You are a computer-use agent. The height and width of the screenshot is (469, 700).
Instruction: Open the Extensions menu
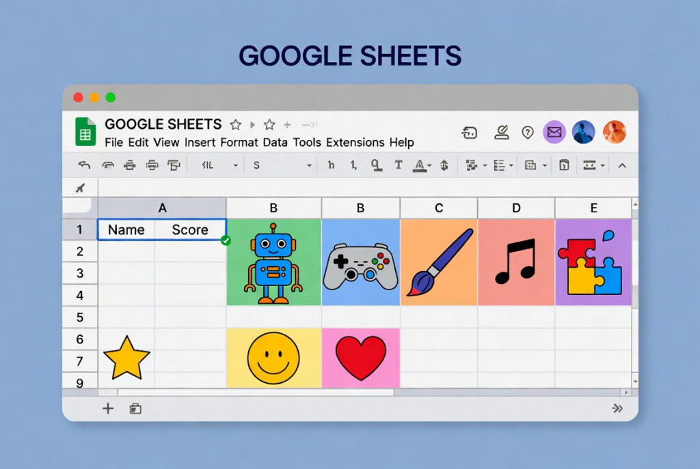pos(354,143)
